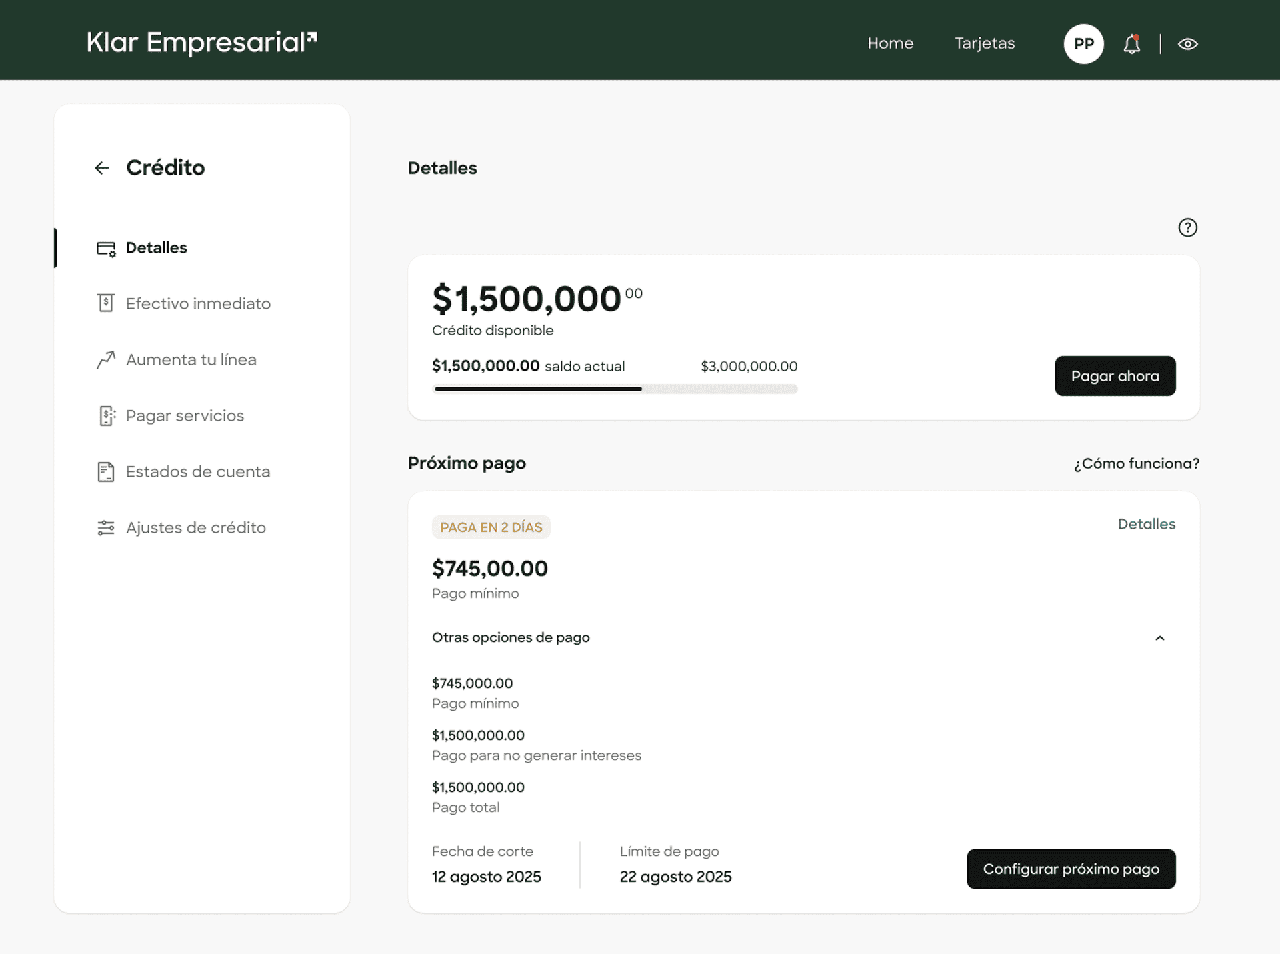
Task: Open the ¿Cómo funciona? link
Action: tap(1136, 464)
